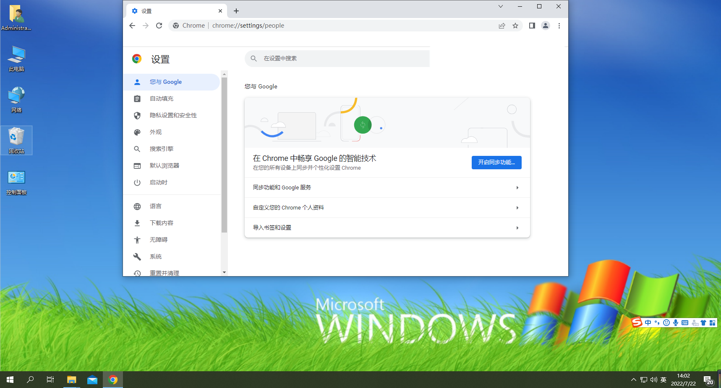Open a new tab with plus button
Image resolution: width=721 pixels, height=388 pixels.
click(236, 11)
